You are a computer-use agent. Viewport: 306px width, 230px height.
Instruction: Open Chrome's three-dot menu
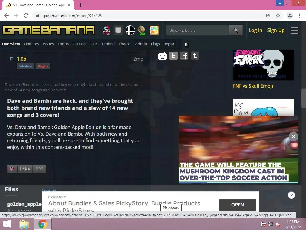tap(299, 16)
